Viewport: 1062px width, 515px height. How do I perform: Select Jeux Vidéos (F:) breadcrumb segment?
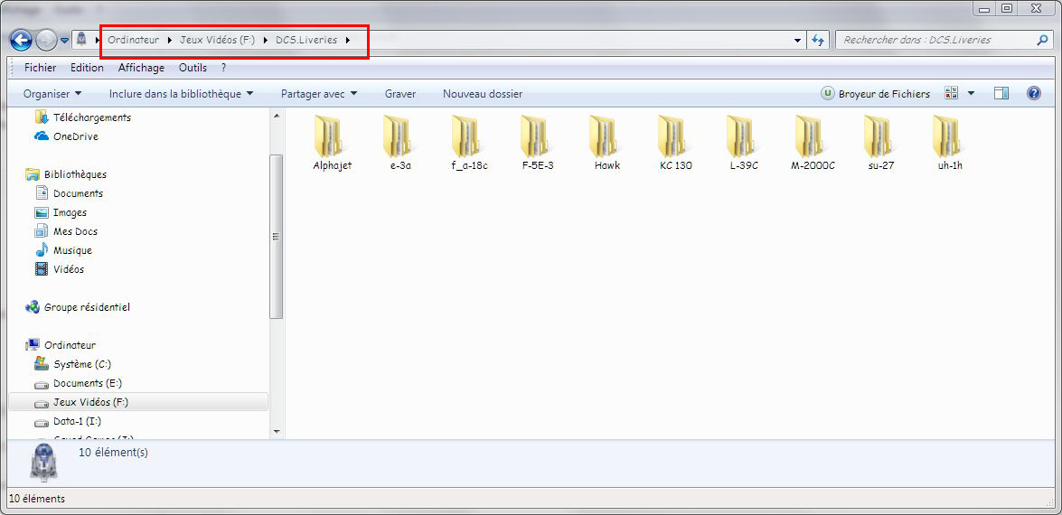tap(218, 40)
